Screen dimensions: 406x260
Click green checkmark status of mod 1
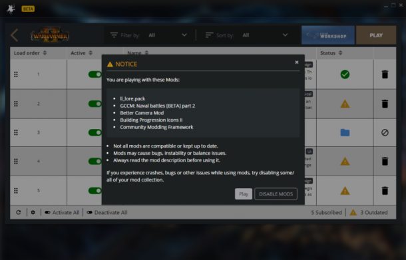[x=345, y=74]
